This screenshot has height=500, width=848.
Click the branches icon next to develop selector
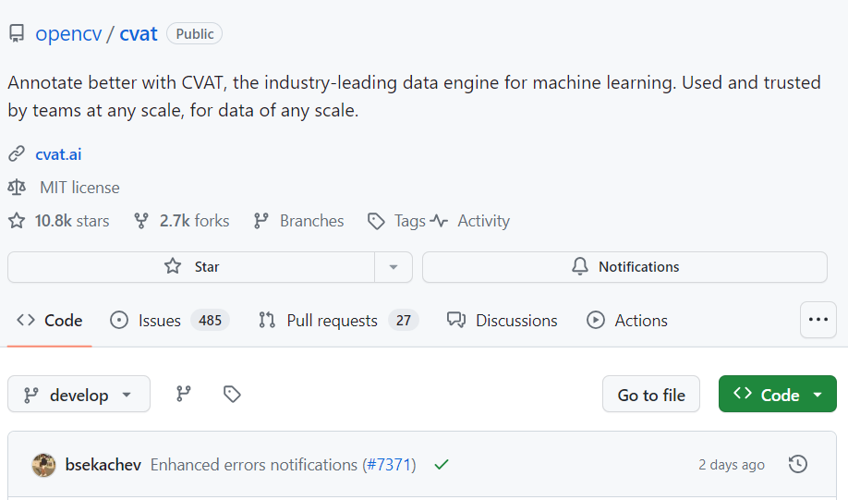[184, 394]
